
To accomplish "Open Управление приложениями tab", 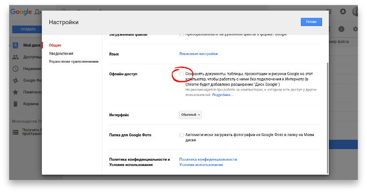I will click(73, 61).
